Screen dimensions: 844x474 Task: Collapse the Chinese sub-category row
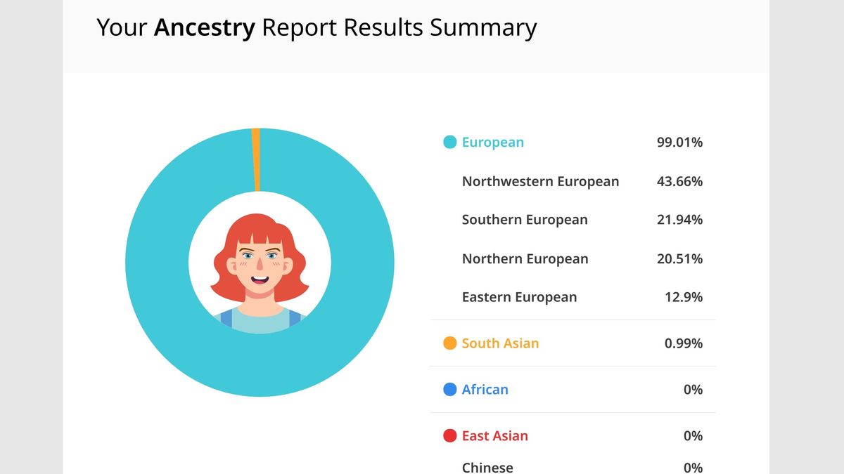pos(487,466)
